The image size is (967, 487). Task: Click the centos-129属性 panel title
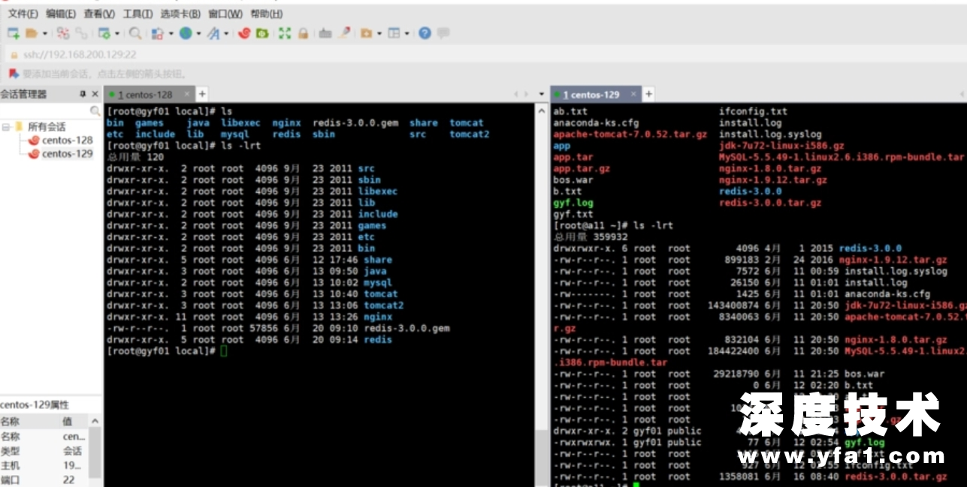35,404
